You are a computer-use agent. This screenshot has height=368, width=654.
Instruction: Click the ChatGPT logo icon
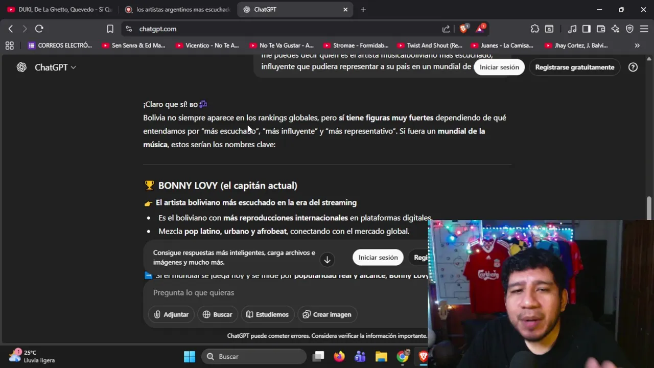tap(21, 67)
